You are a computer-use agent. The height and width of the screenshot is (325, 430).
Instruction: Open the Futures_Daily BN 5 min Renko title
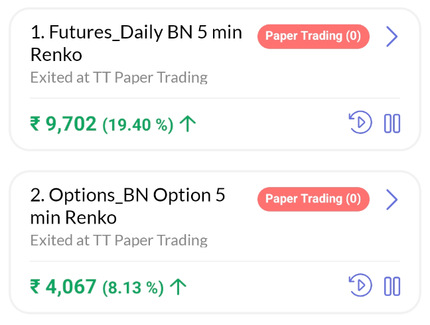click(136, 42)
